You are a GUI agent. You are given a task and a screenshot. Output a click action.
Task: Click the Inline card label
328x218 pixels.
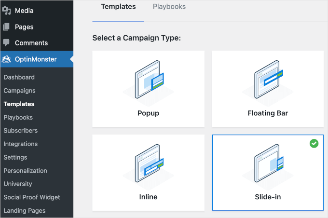148,197
